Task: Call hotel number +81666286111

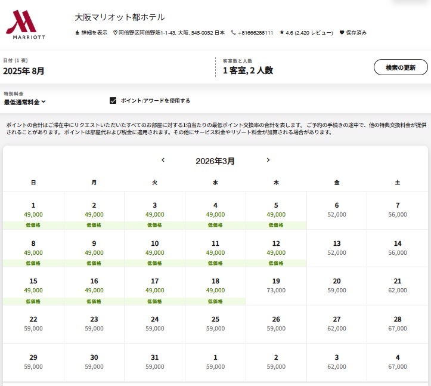Action: click(x=255, y=33)
